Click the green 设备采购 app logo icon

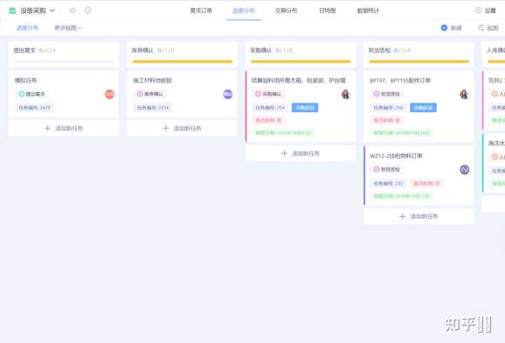tap(12, 11)
